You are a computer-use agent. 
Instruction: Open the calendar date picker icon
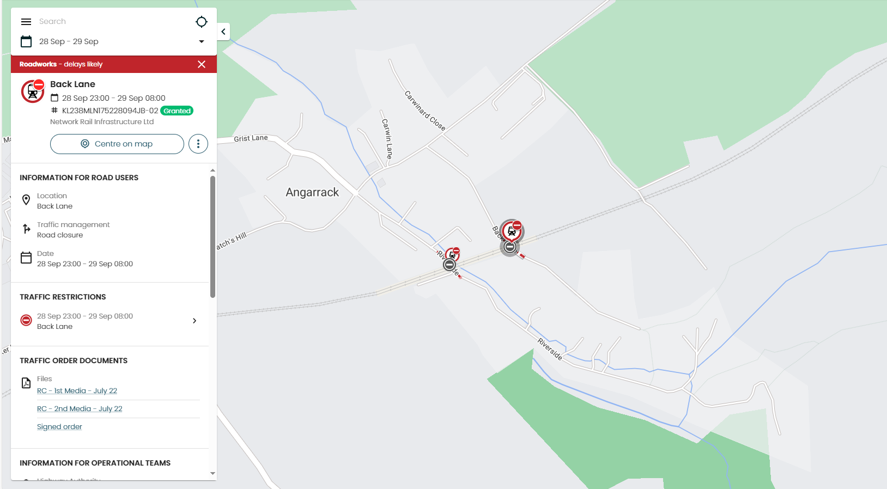point(26,41)
